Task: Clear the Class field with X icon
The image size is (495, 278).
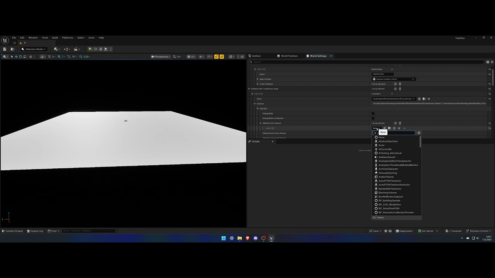Action: click(x=428, y=99)
